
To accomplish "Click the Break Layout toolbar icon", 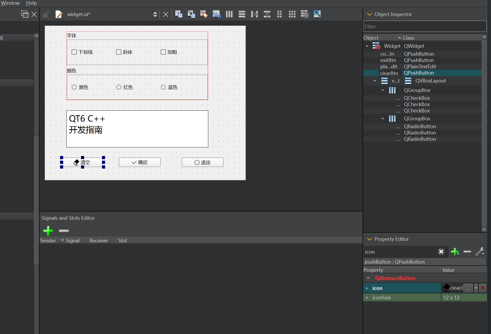I will pyautogui.click(x=305, y=14).
